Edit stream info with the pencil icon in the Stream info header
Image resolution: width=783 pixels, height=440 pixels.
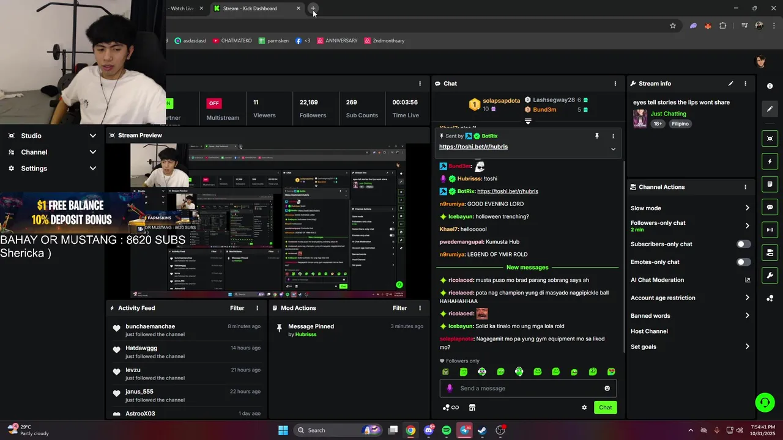730,84
